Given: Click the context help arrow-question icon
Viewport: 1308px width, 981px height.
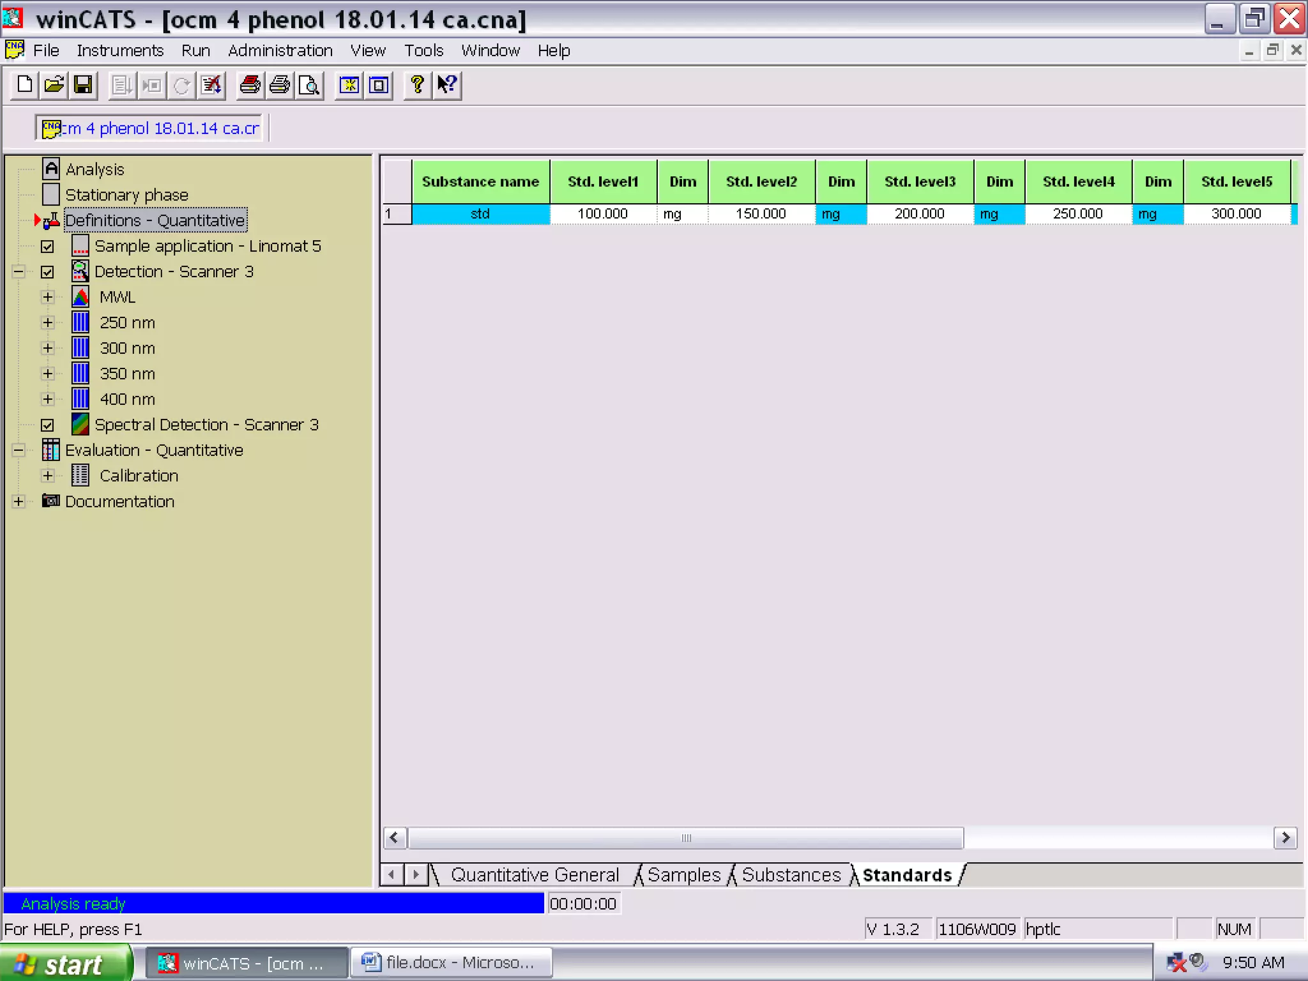Looking at the screenshot, I should click(x=447, y=85).
